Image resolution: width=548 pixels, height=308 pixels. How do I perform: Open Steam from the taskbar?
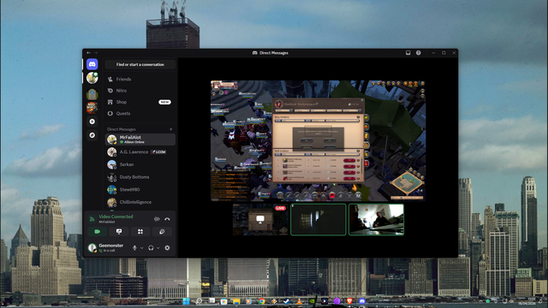tap(287, 301)
